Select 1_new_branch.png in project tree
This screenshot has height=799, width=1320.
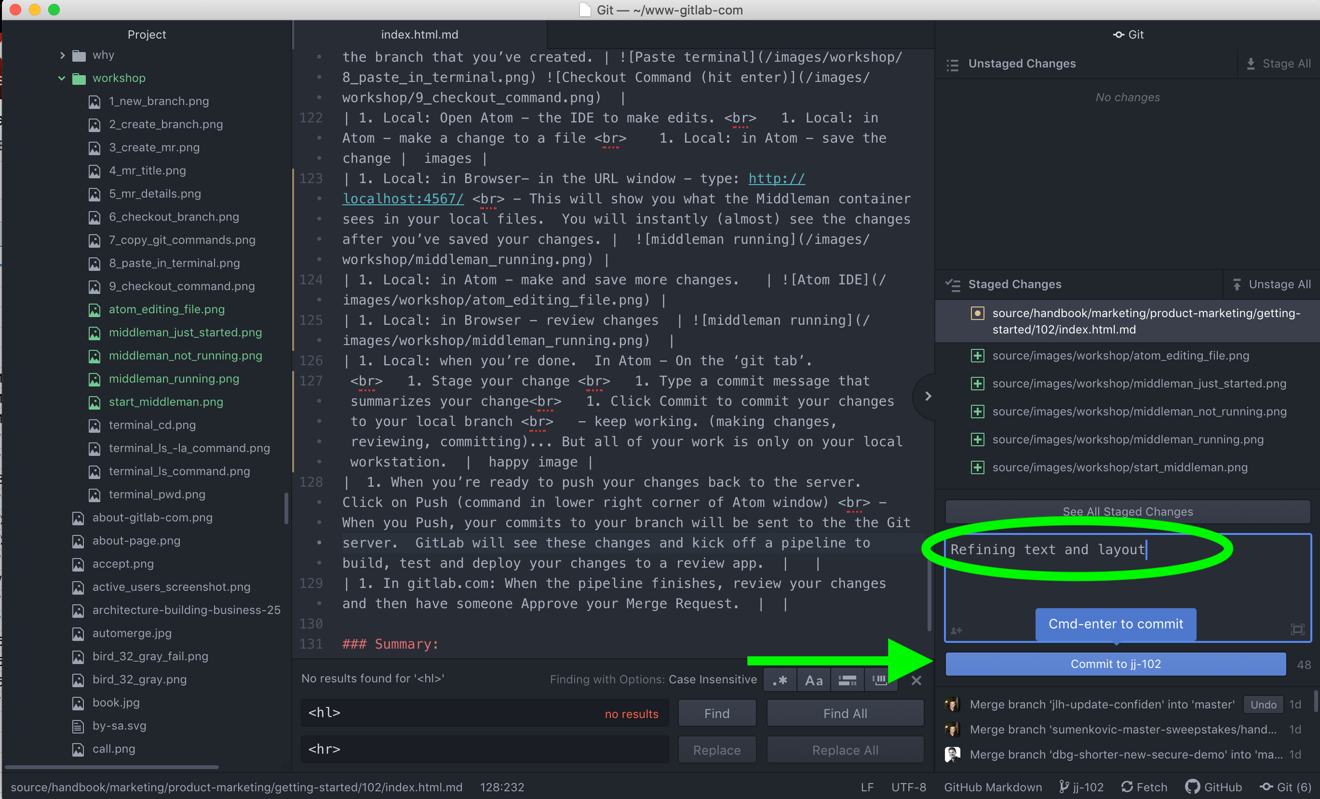click(x=159, y=101)
